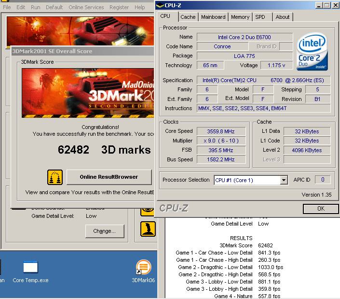Click the Core Speed value 3559.8 MHz

pos(221,131)
